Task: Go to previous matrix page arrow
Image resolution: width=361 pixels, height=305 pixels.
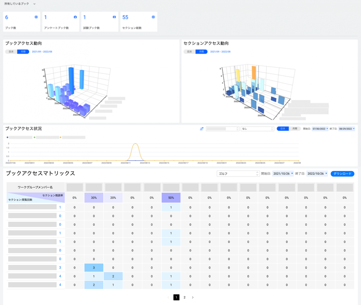Action: [x=168, y=297]
